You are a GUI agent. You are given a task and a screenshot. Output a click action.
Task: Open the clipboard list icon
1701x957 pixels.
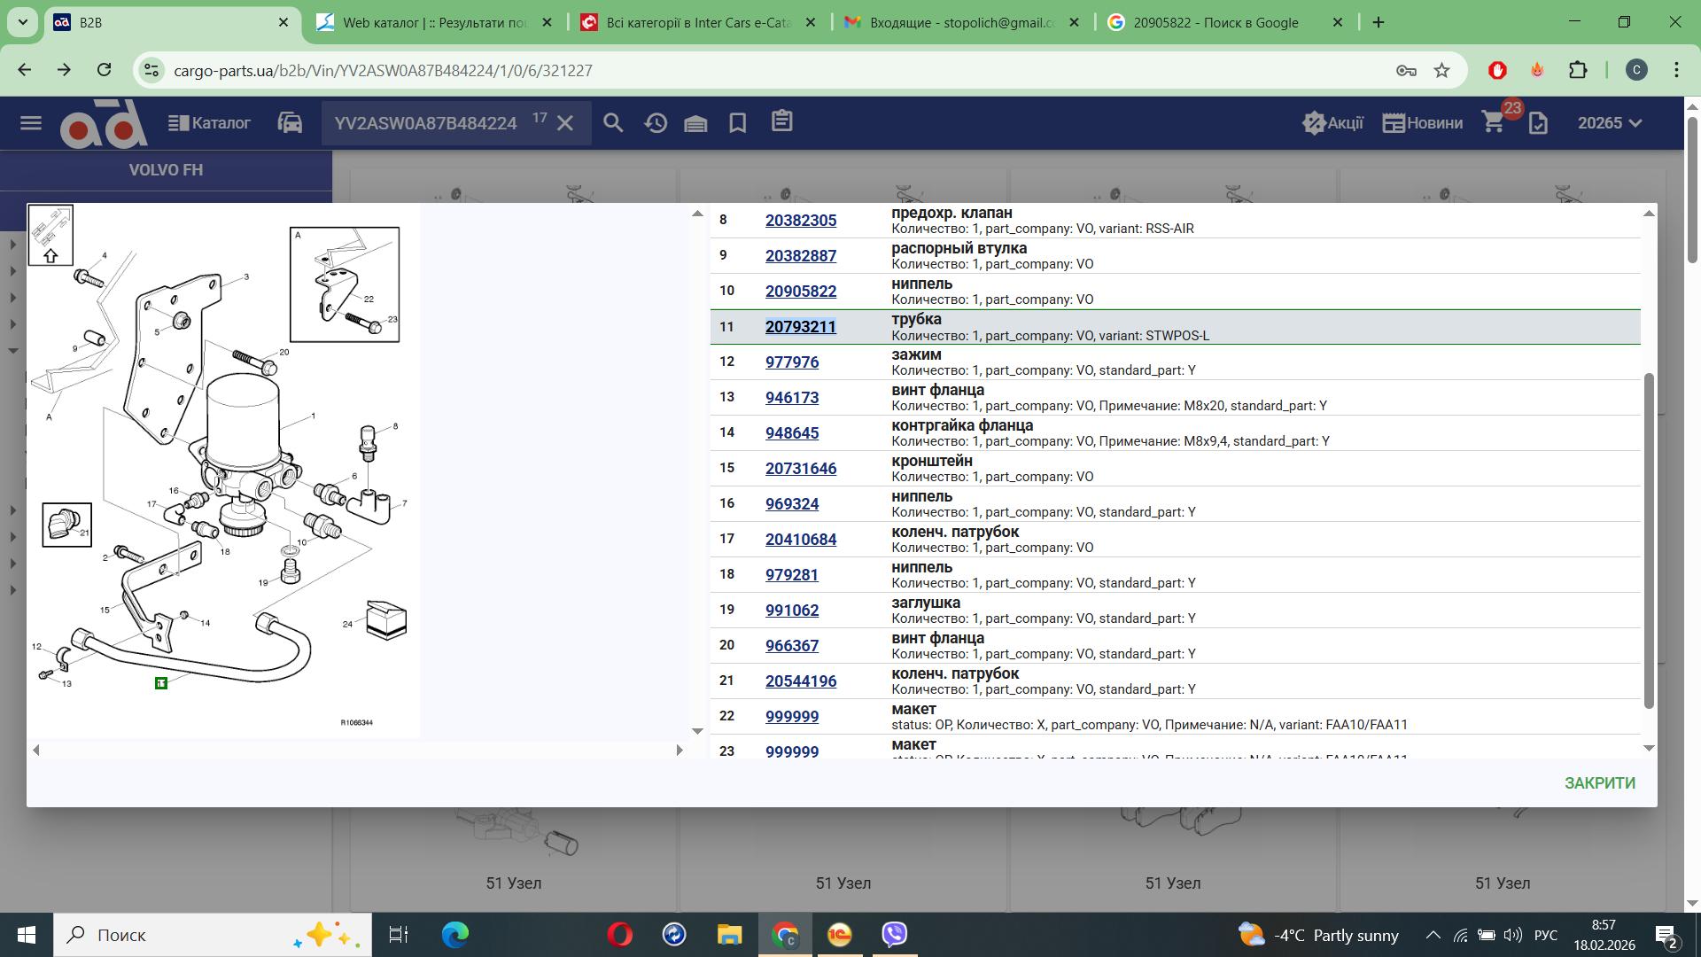tap(781, 121)
